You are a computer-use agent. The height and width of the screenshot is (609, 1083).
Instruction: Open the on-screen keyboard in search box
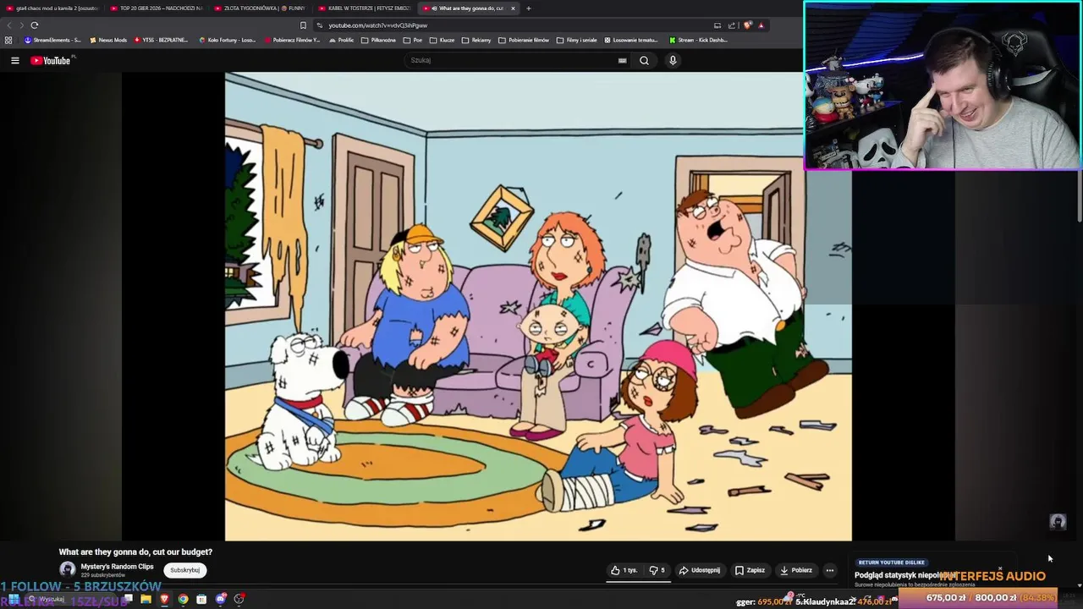pyautogui.click(x=622, y=60)
